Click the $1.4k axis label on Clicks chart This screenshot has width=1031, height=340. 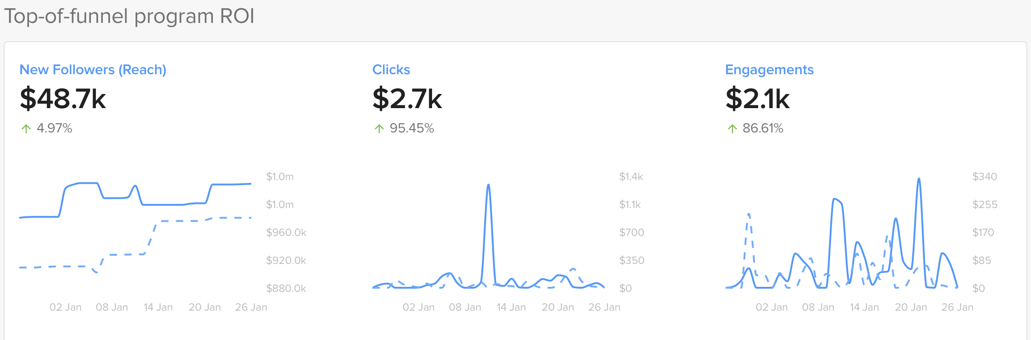(631, 176)
